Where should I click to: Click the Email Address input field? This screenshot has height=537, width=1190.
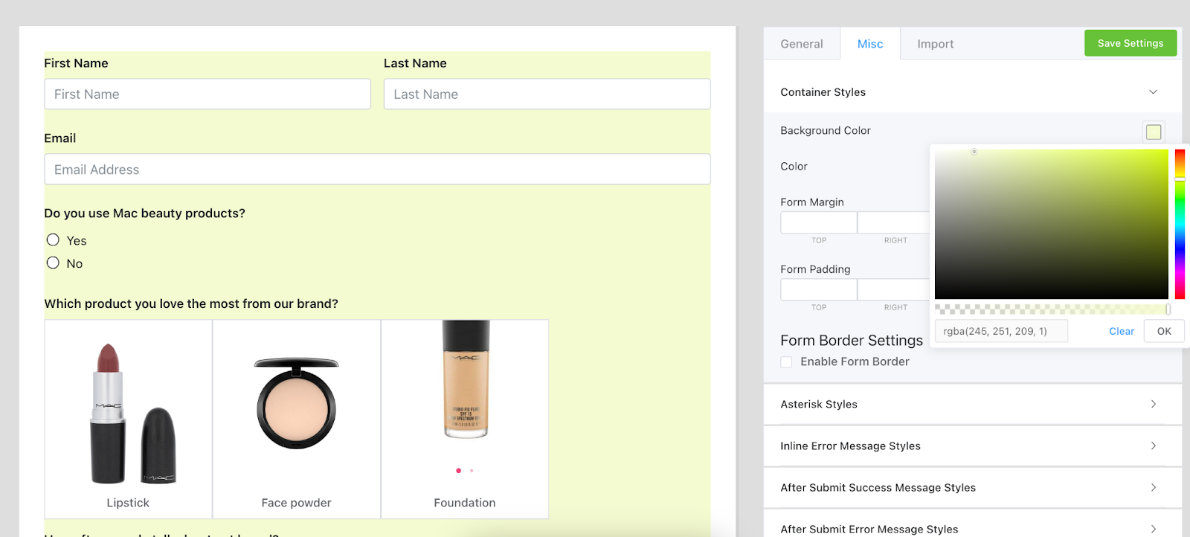(x=377, y=170)
